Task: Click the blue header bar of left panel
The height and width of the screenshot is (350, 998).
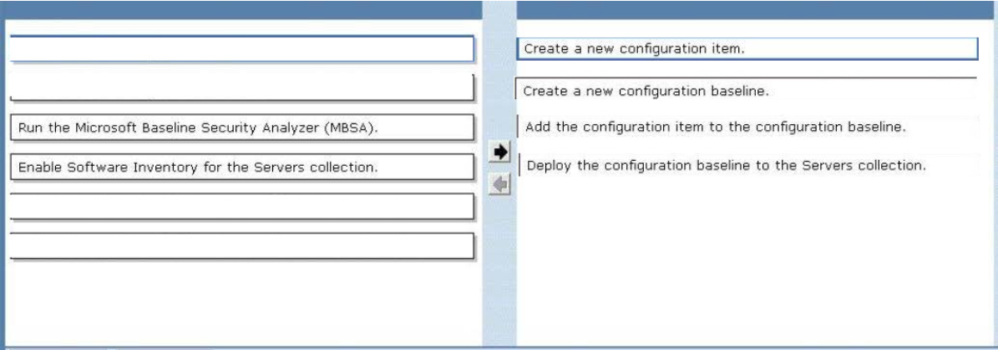Action: (x=241, y=10)
